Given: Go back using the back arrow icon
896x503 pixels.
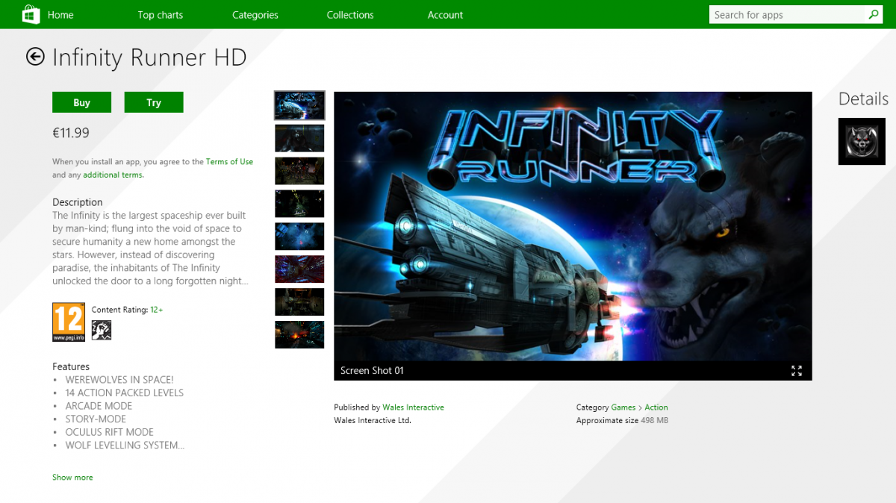Looking at the screenshot, I should point(35,57).
